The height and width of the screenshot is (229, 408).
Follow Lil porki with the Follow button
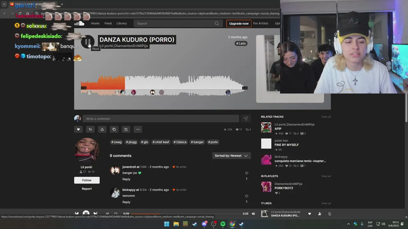(87, 180)
